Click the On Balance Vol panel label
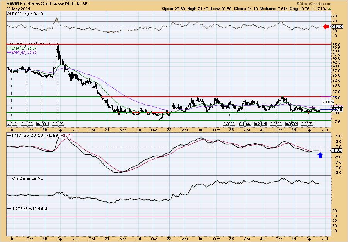The width and height of the screenshot is (348, 242). click(28, 178)
